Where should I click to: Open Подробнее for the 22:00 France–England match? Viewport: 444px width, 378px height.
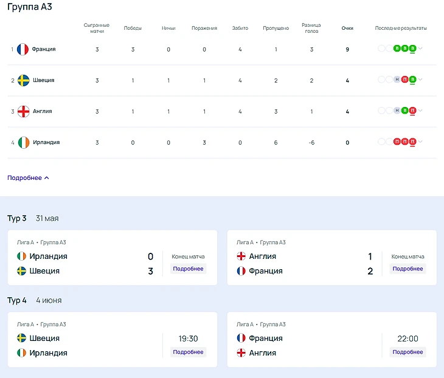[x=408, y=352]
